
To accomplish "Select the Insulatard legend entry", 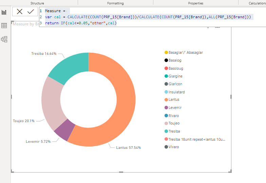I will tap(175, 92).
